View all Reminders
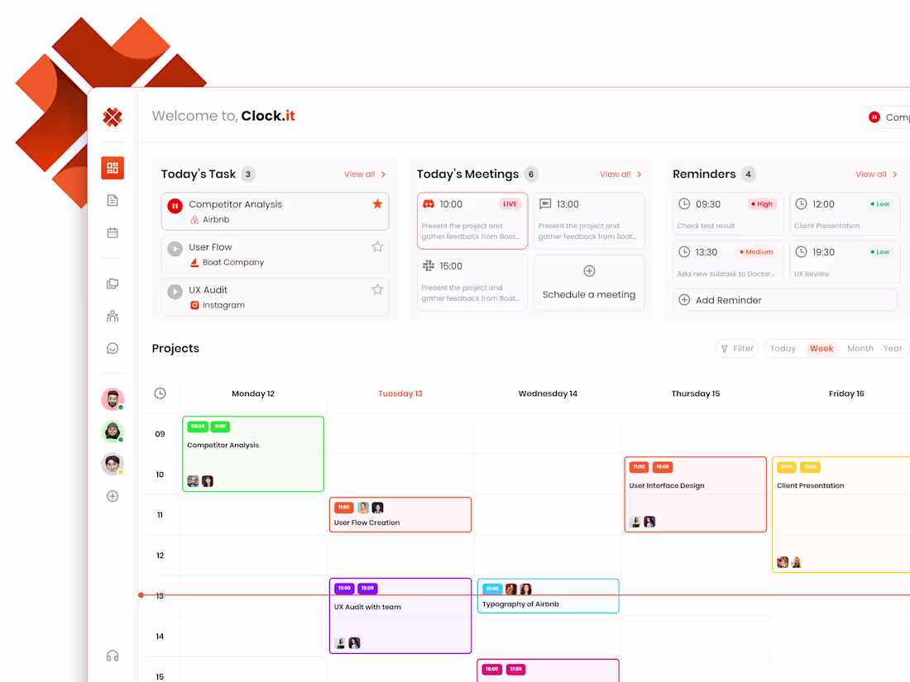Viewport: 910px width, 682px height. click(876, 174)
